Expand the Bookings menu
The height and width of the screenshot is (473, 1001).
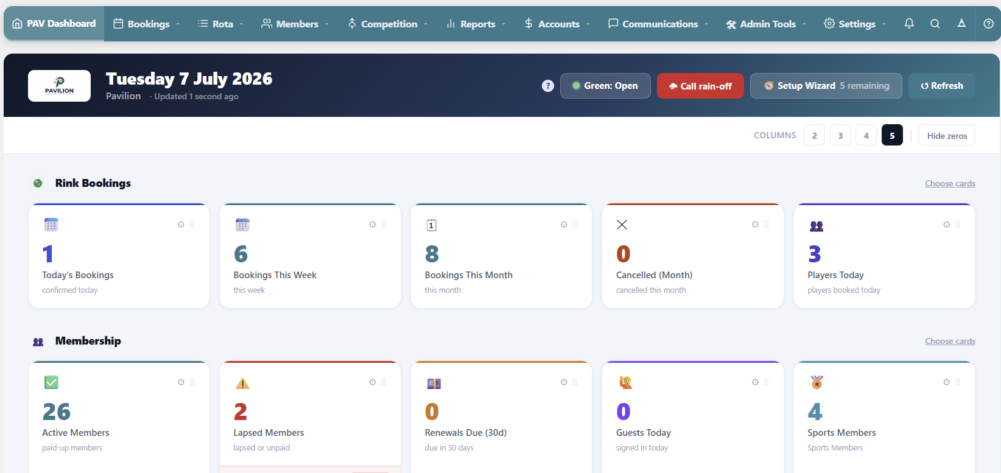pyautogui.click(x=147, y=24)
